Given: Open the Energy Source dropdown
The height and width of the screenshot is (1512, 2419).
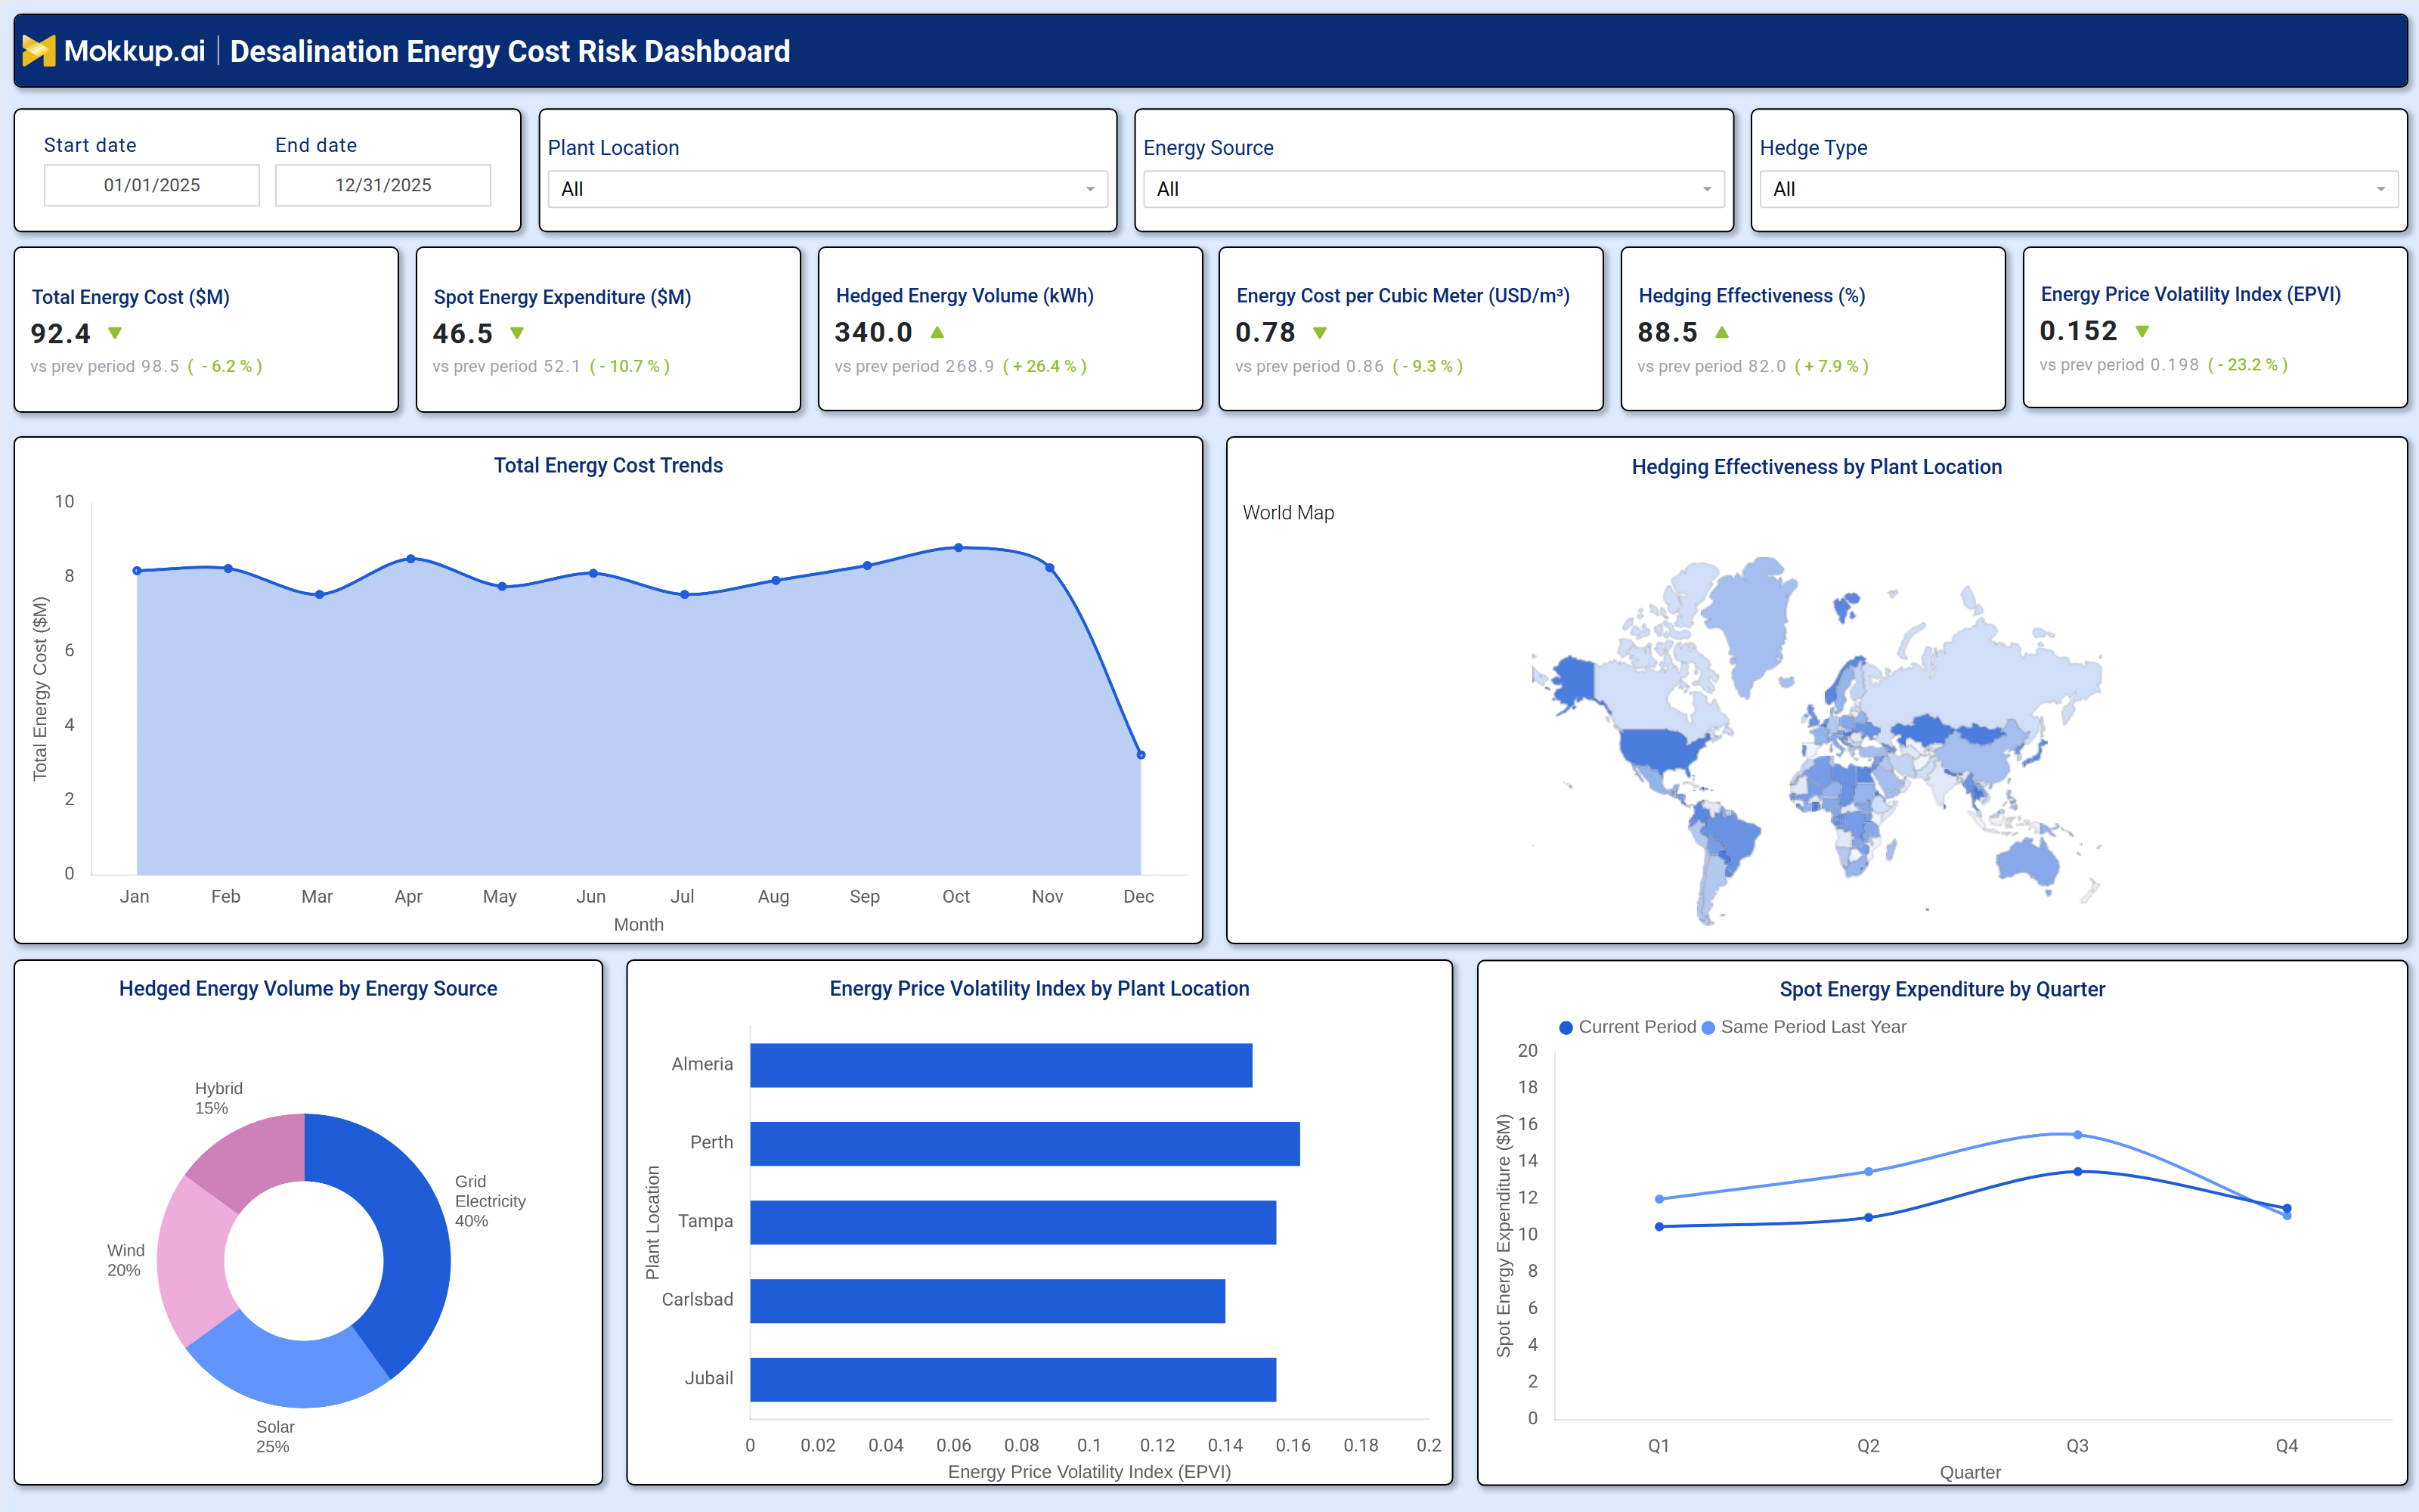Looking at the screenshot, I should 1433,189.
